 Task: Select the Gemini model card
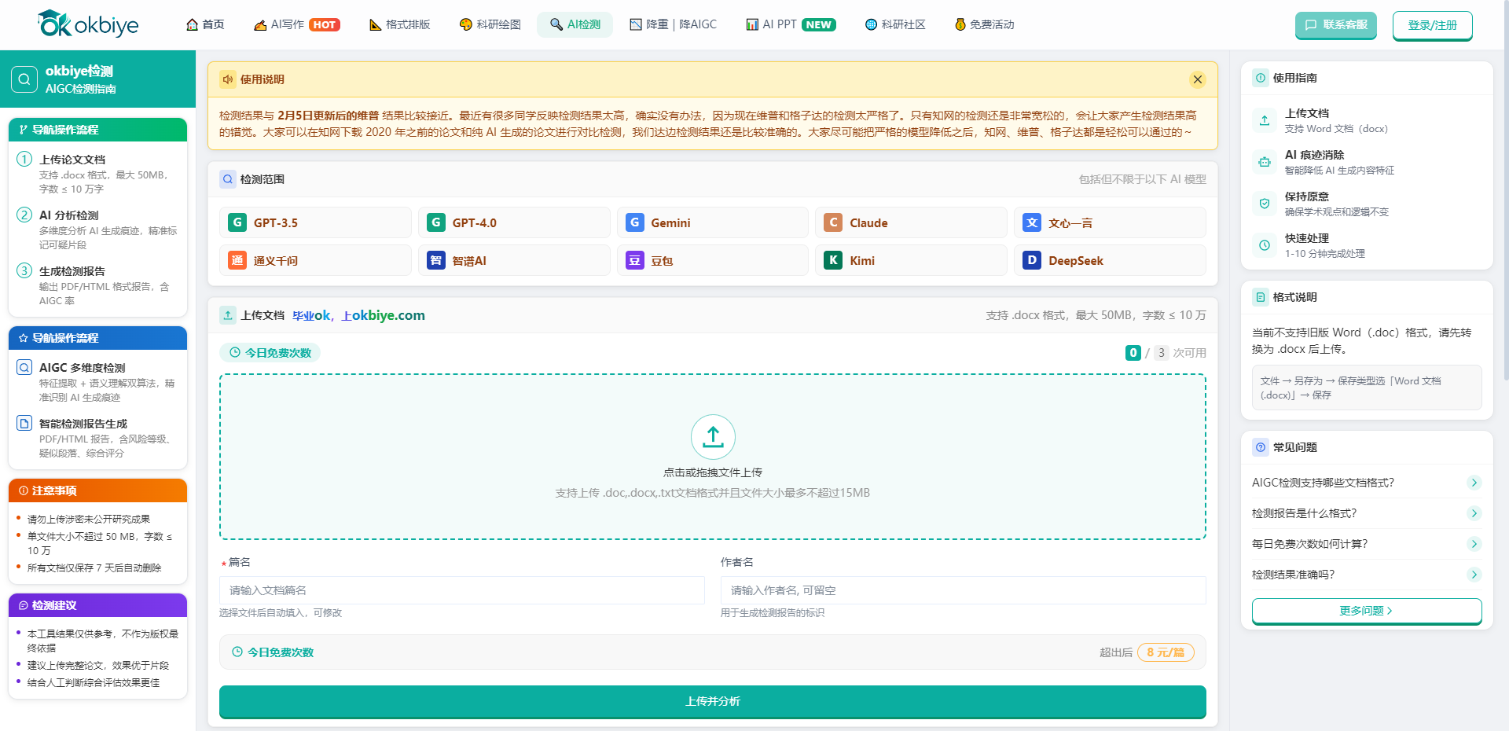[x=713, y=222]
